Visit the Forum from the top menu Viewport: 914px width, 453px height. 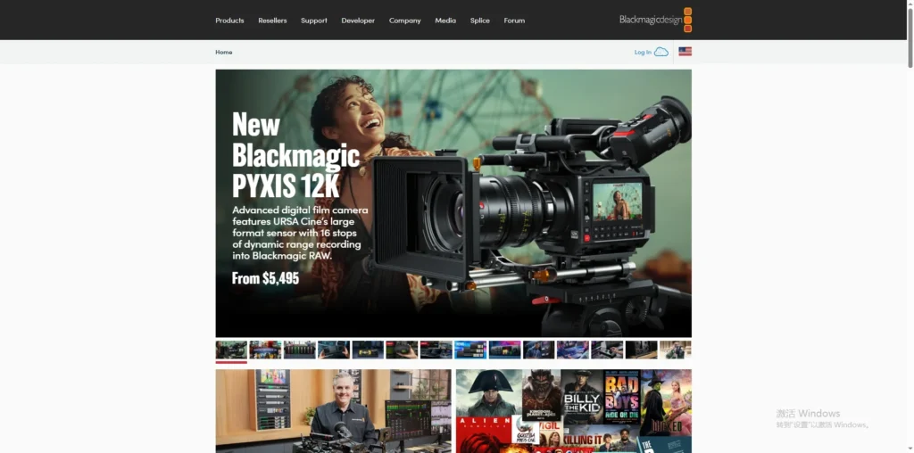514,21
